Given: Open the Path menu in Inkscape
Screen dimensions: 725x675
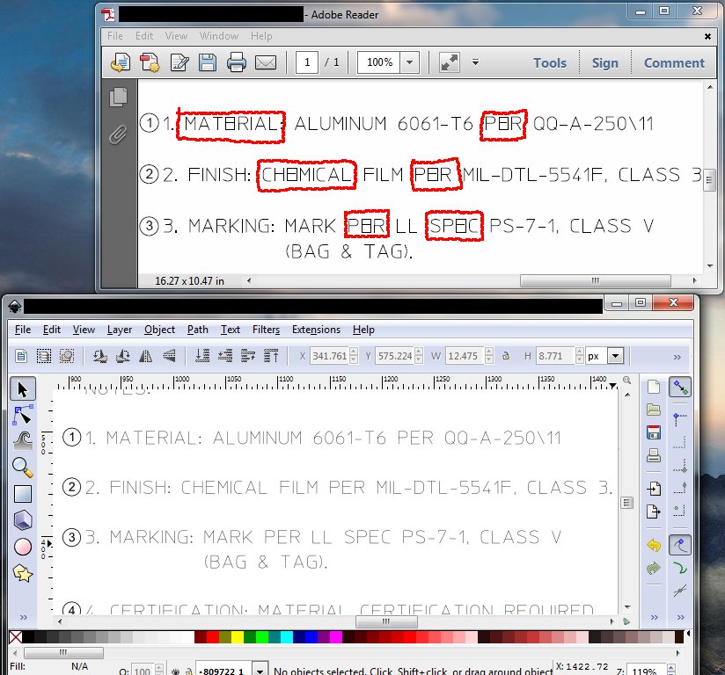Looking at the screenshot, I should coord(197,330).
